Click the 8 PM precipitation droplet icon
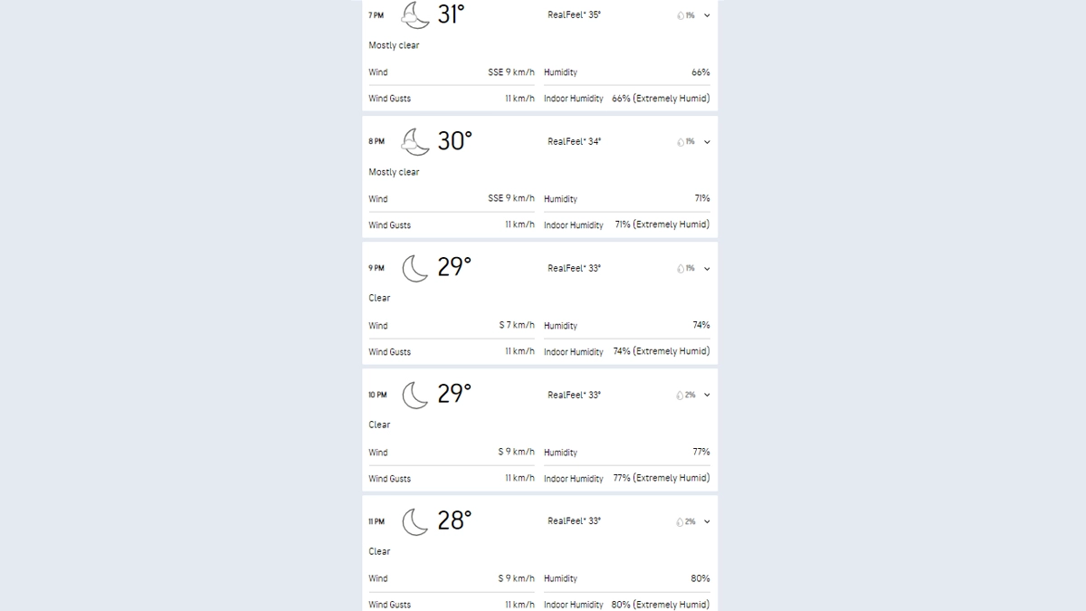 tap(681, 142)
